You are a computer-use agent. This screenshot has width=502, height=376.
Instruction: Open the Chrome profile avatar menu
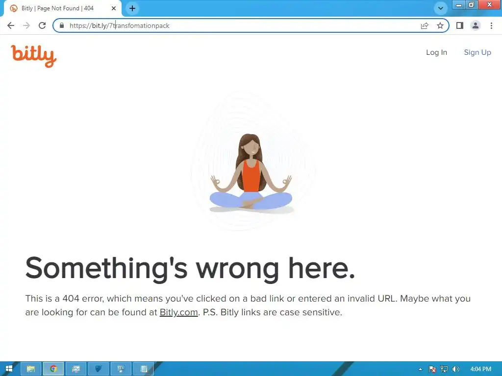click(x=476, y=25)
